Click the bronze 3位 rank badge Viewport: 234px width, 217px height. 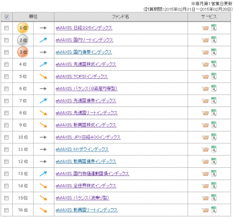click(x=23, y=52)
